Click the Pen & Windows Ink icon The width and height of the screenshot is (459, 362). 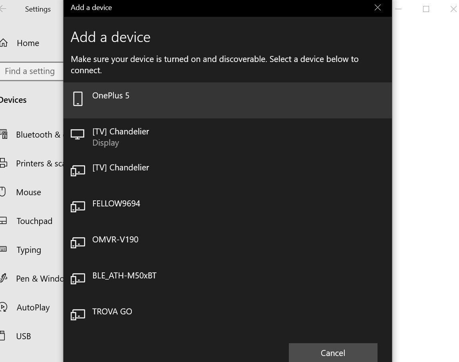(x=4, y=278)
